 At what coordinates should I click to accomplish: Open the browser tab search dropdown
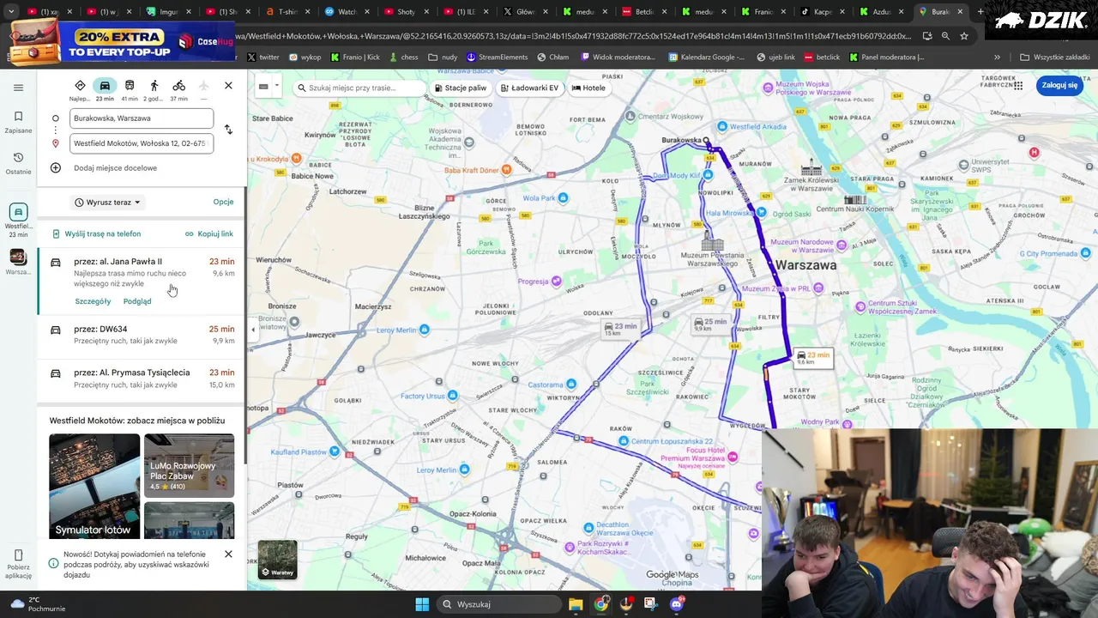pyautogui.click(x=11, y=12)
